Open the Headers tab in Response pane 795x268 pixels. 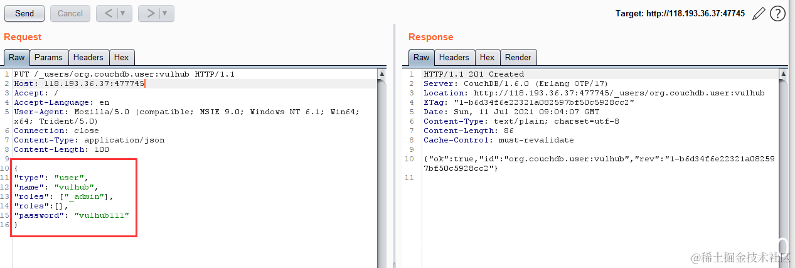click(x=454, y=57)
